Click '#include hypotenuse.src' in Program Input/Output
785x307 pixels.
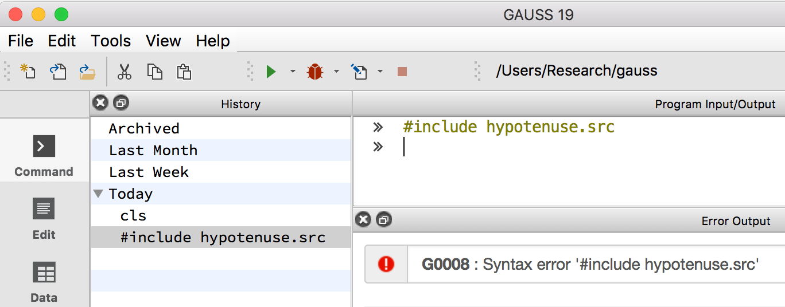(509, 127)
